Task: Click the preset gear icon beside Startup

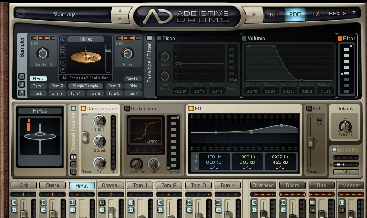Action: [x=20, y=13]
